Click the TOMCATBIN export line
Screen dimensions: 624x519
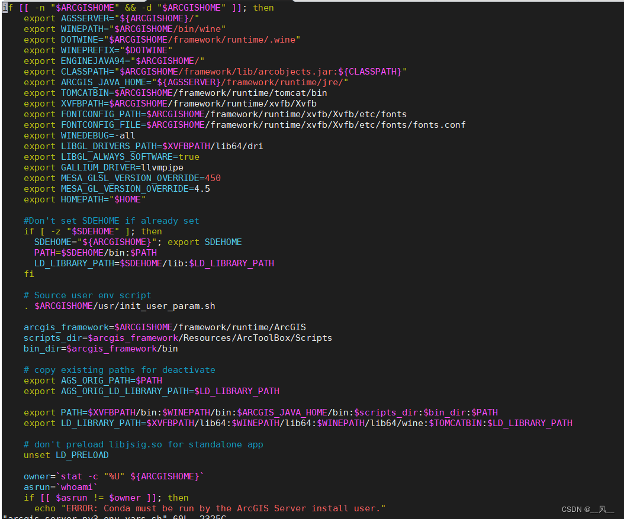pyautogui.click(x=175, y=93)
